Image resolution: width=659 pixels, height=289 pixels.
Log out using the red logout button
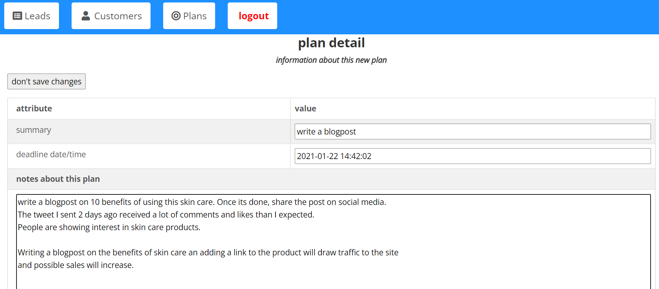252,16
